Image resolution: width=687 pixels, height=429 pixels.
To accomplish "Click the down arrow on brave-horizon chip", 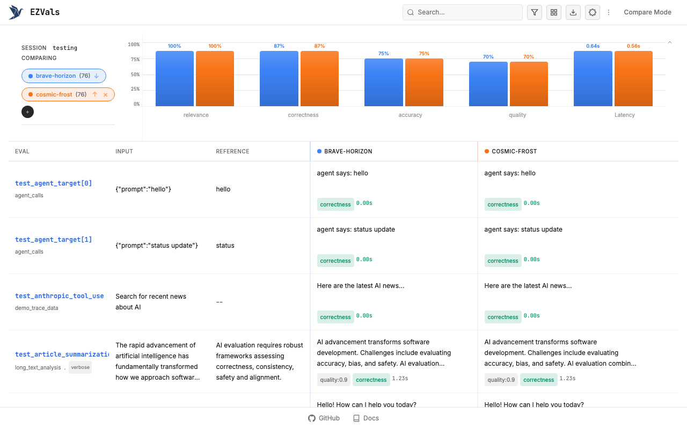I will point(97,76).
